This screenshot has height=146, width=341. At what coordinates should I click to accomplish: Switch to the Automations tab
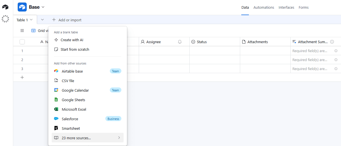(x=263, y=8)
